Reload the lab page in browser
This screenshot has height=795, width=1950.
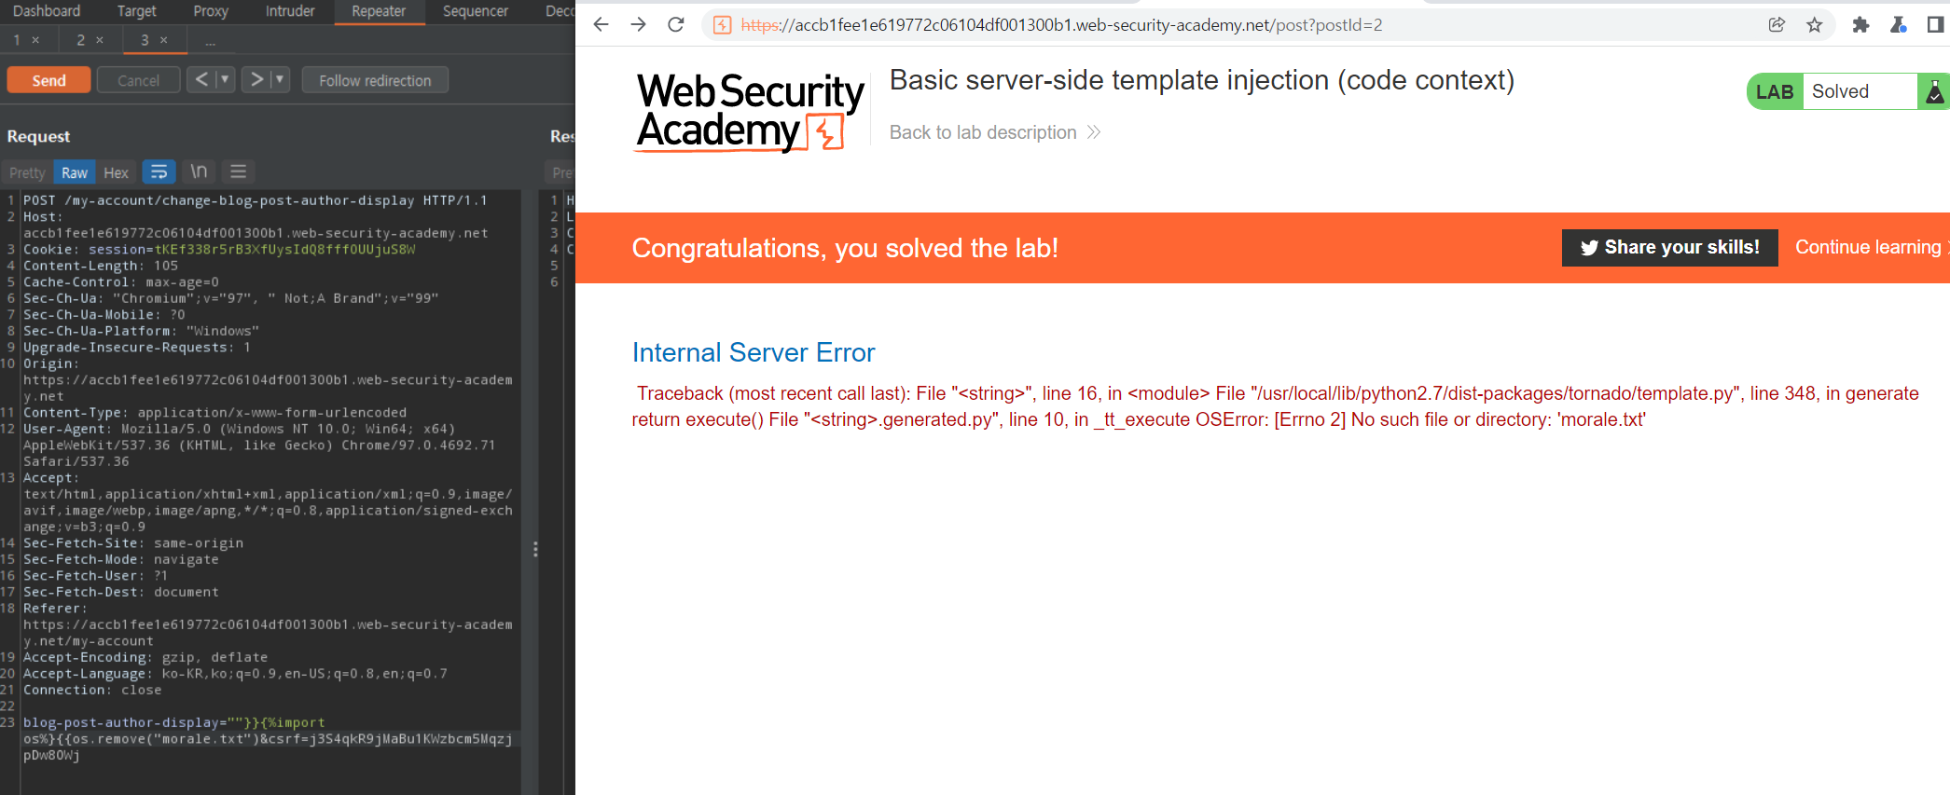[676, 25]
